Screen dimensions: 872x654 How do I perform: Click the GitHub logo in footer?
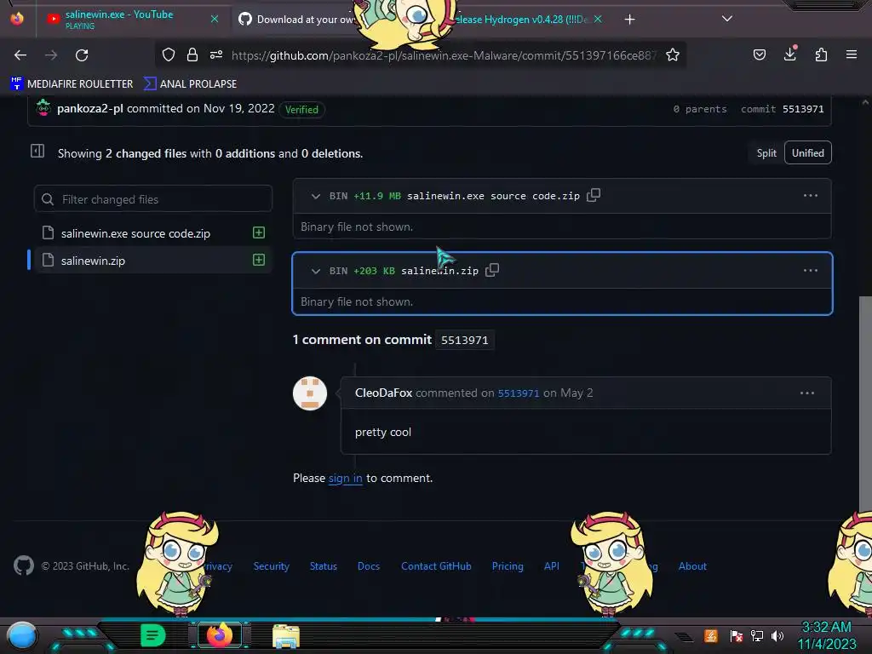24,565
